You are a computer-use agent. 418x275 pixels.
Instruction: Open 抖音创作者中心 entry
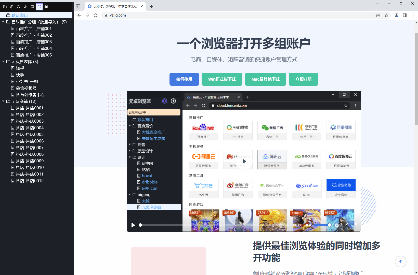pos(30,95)
